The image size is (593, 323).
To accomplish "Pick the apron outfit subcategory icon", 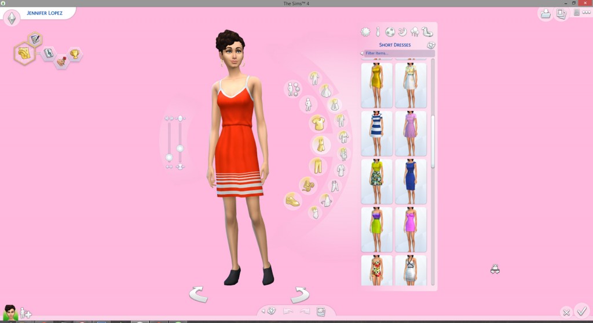I will click(x=326, y=201).
